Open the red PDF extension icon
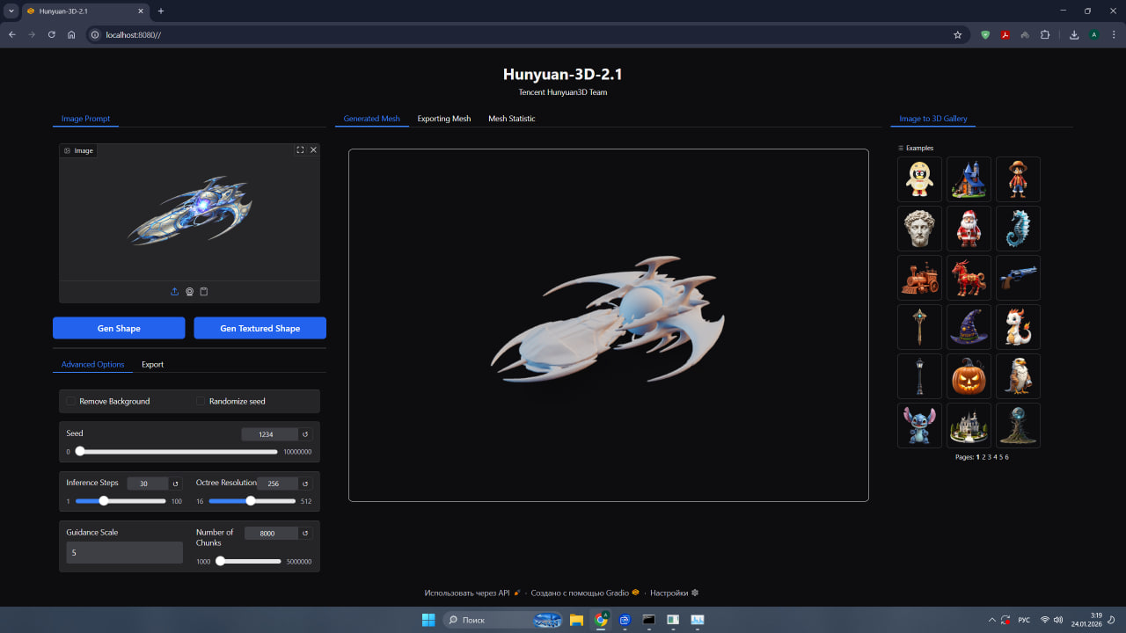The width and height of the screenshot is (1126, 633). click(1005, 35)
